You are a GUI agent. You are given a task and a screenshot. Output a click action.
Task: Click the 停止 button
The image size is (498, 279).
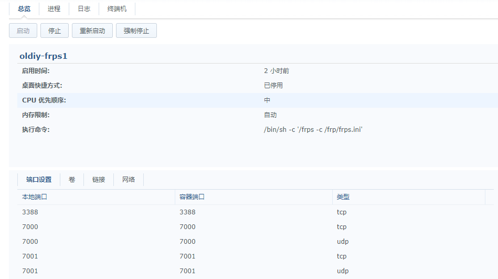(54, 31)
